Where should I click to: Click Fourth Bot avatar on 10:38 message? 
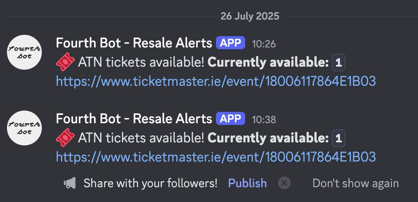click(x=24, y=128)
